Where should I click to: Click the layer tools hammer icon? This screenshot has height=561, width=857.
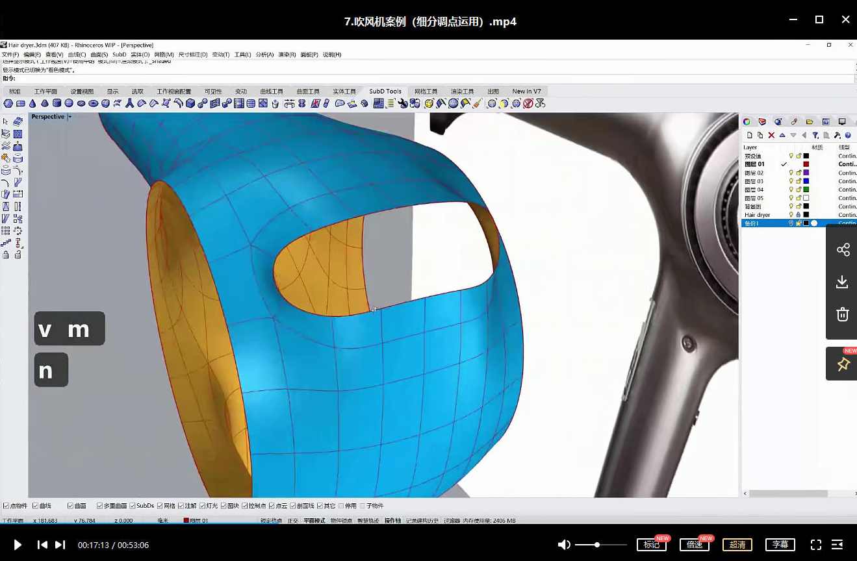838,135
